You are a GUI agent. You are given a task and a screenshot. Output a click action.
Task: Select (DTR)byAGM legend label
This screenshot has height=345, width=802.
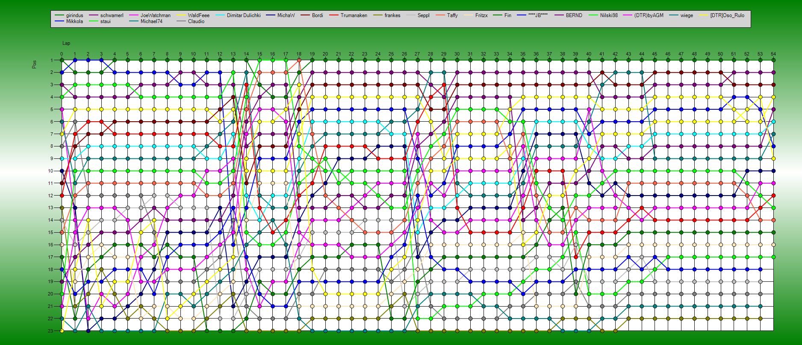tap(649, 15)
